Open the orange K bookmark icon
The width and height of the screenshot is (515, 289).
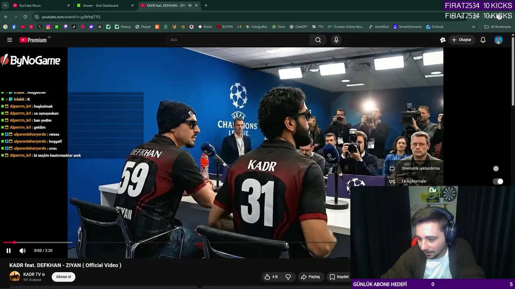(157, 27)
